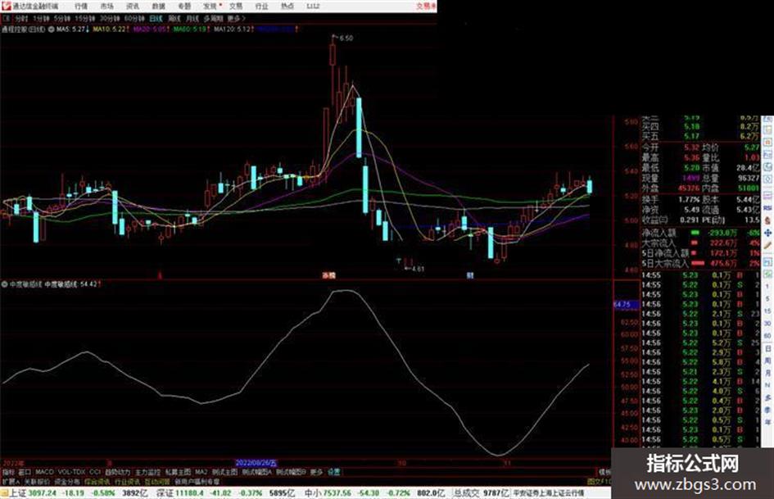Switch chart to 分时 period
The image size is (774, 499).
21,19
